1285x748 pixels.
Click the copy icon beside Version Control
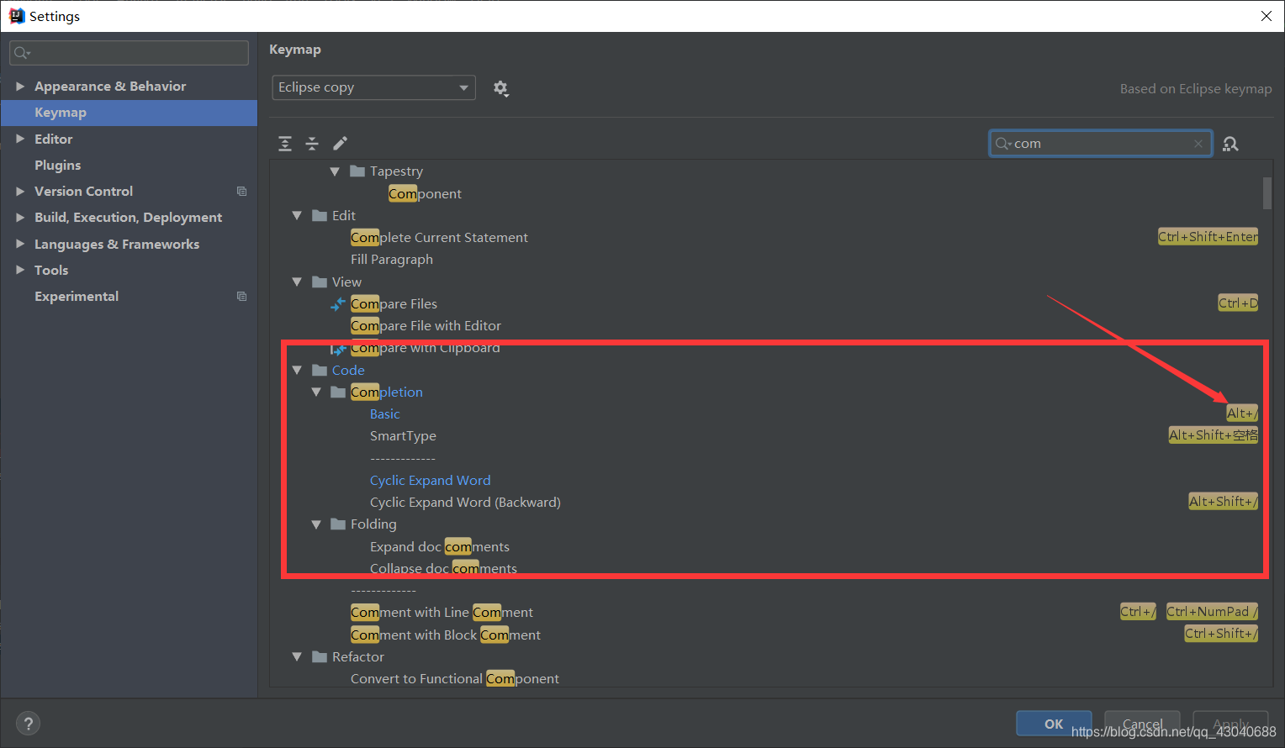point(241,192)
